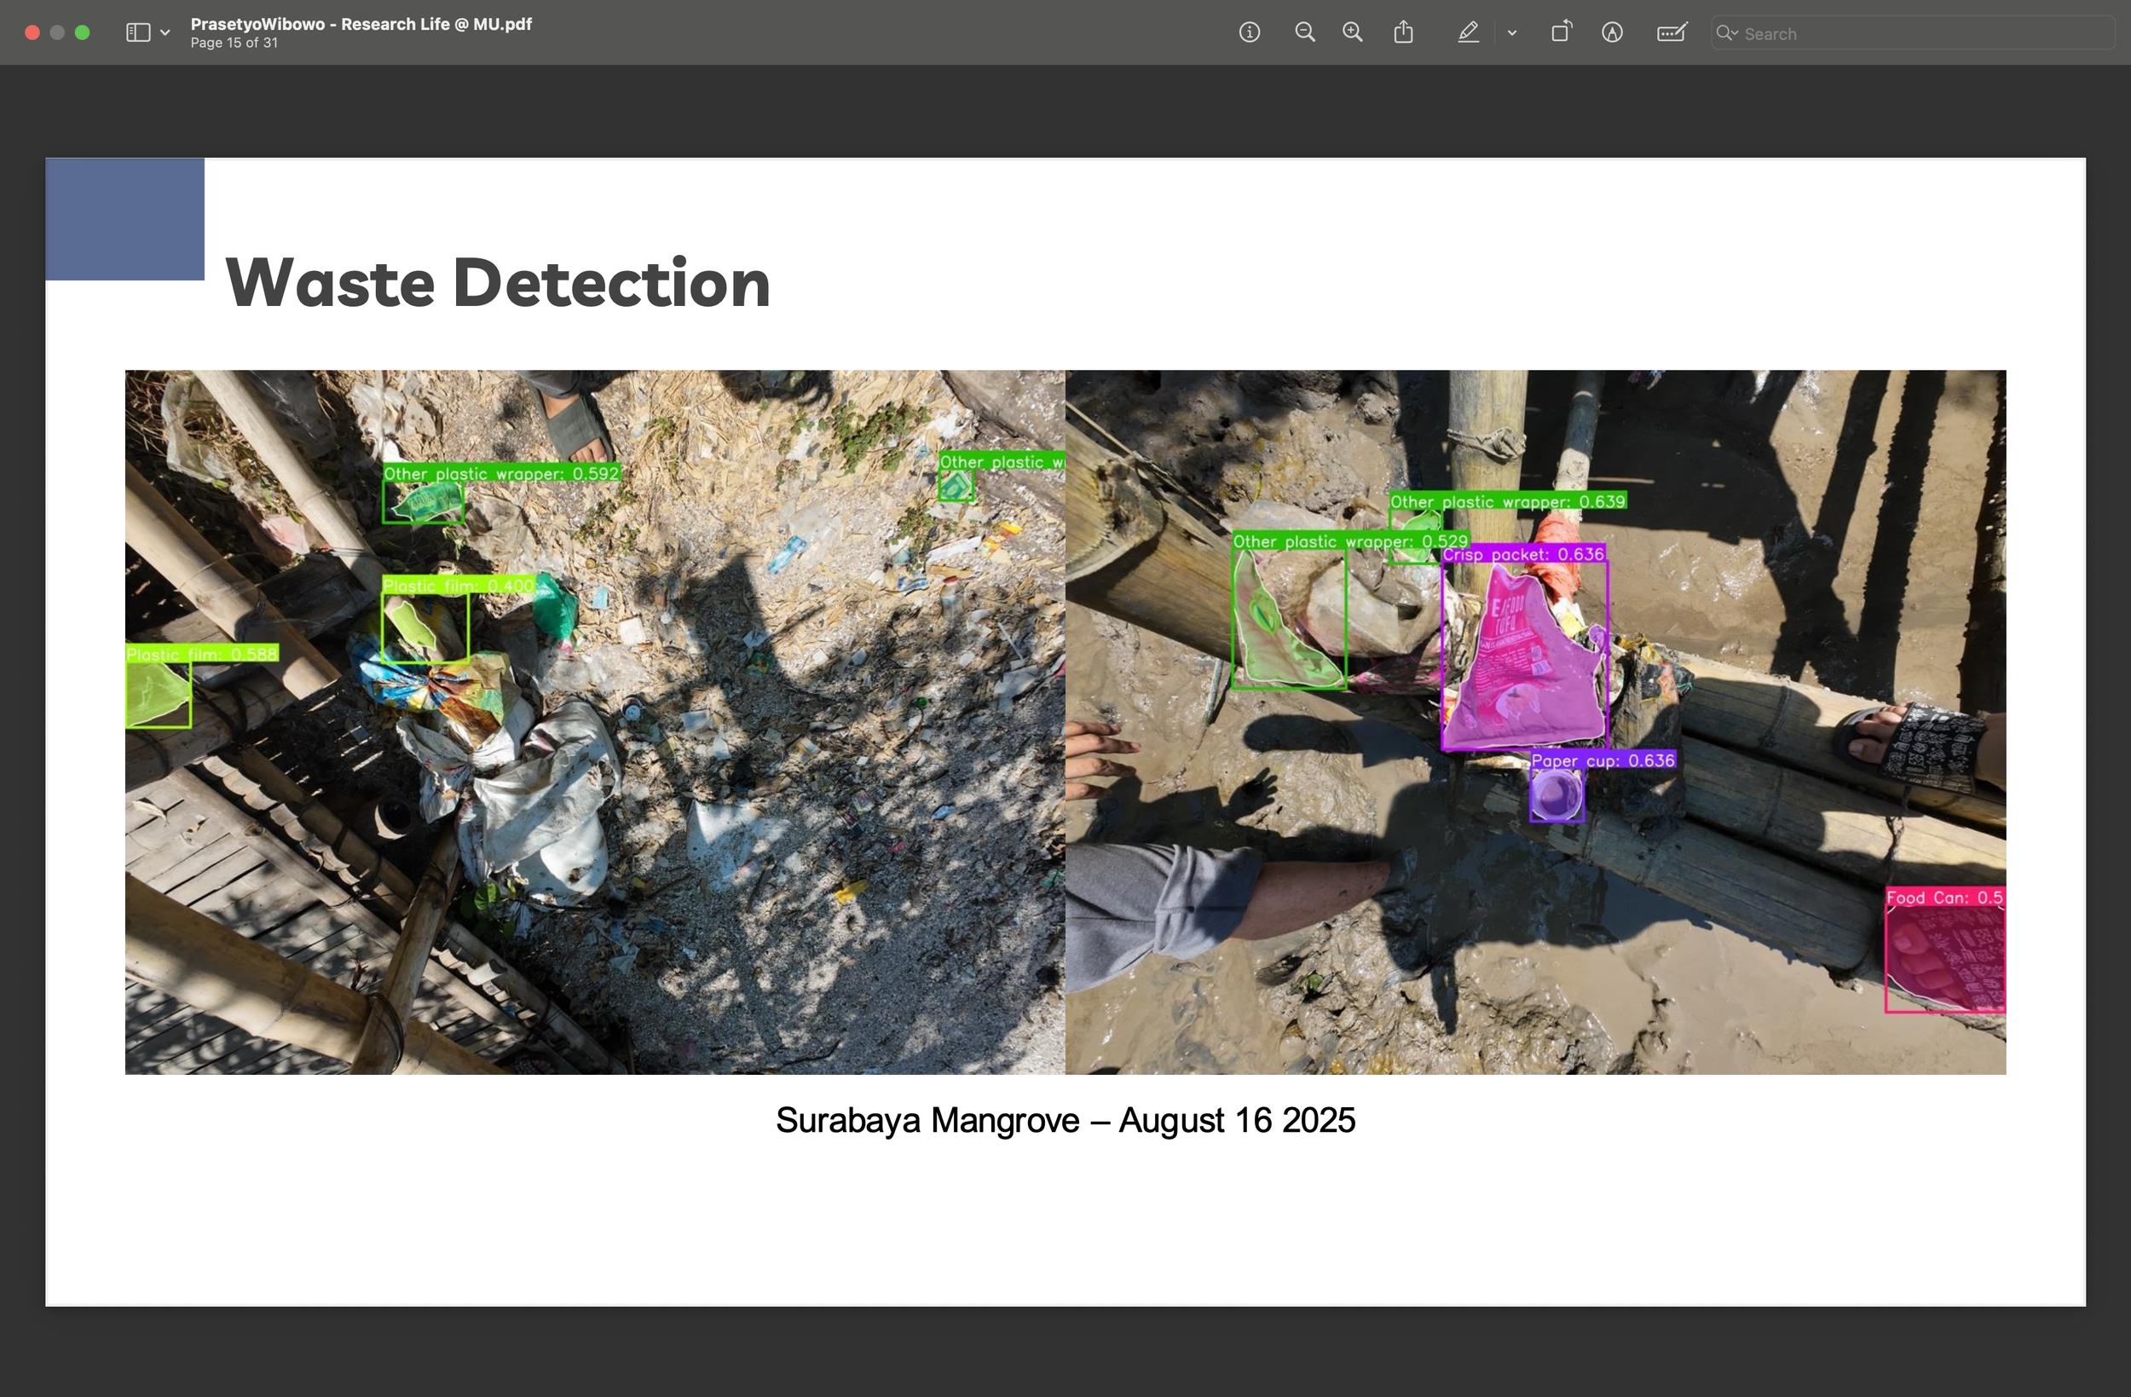
Task: Activate the Highlight pen tool
Action: 1468,33
